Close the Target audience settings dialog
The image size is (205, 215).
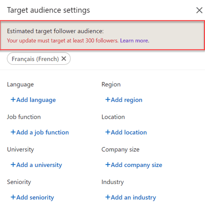click(x=199, y=10)
